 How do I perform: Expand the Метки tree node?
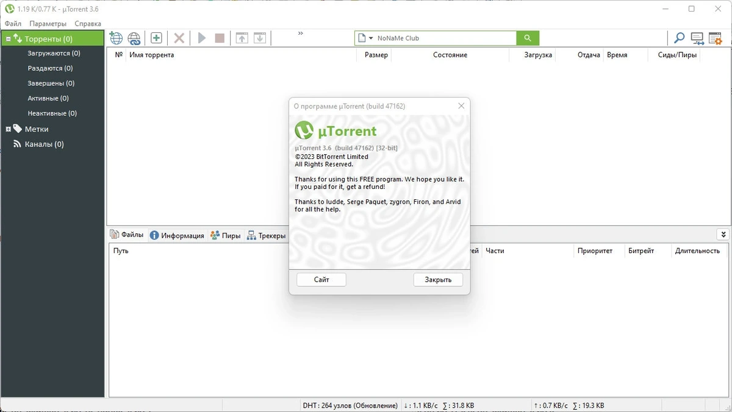click(9, 129)
